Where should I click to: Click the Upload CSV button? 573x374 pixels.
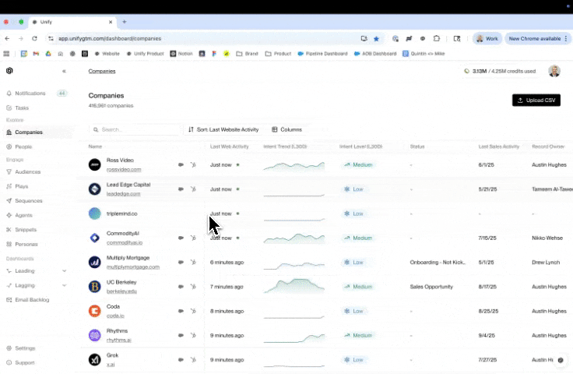536,101
